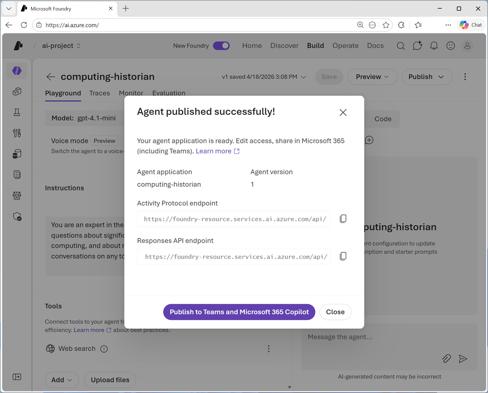The height and width of the screenshot is (393, 488).
Task: Open the Models catalog from the sidebar
Action: pyautogui.click(x=17, y=91)
